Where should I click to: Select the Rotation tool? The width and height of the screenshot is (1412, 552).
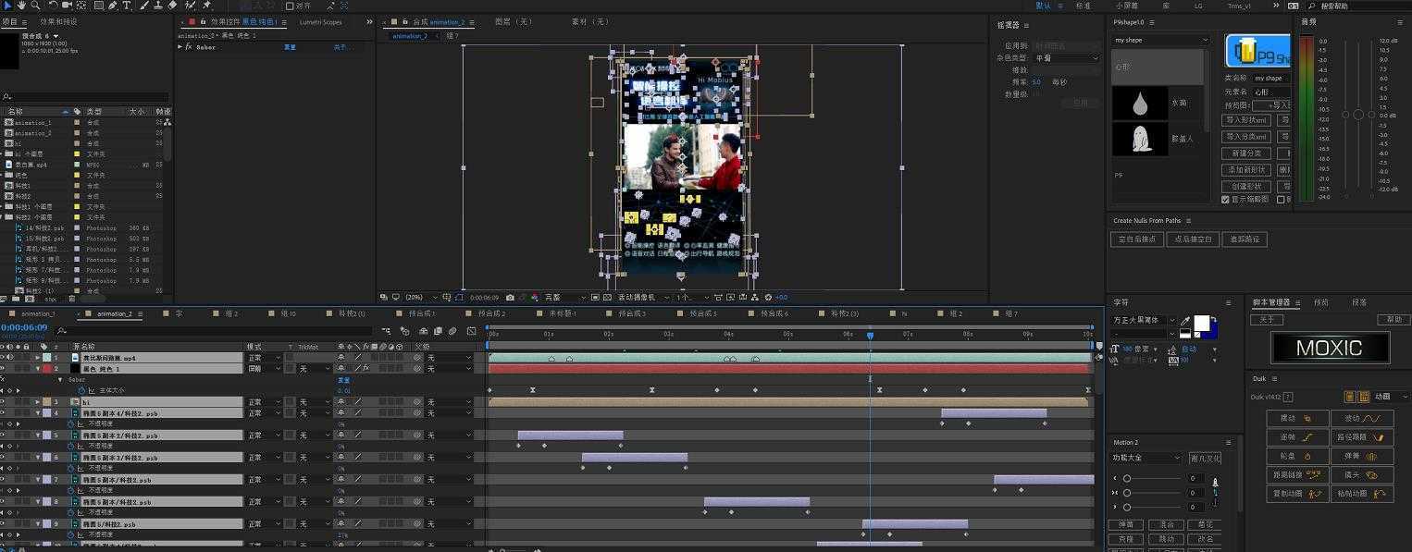tap(54, 6)
